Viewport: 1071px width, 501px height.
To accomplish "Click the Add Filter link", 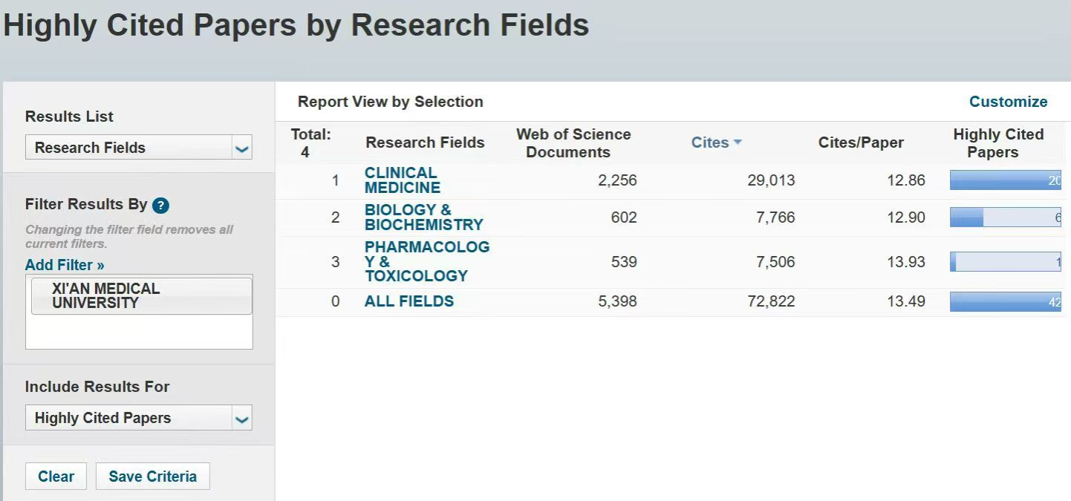I will click(65, 265).
